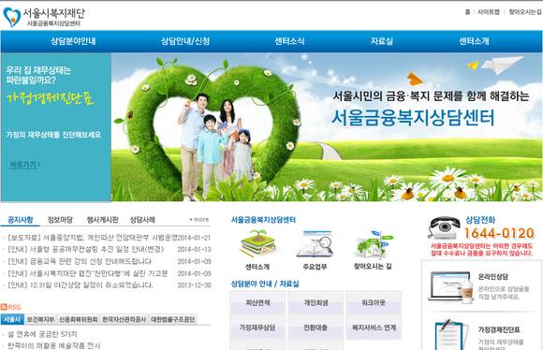Open the 센터소개 navigation menu
The height and width of the screenshot is (350, 543).
pyautogui.click(x=474, y=41)
